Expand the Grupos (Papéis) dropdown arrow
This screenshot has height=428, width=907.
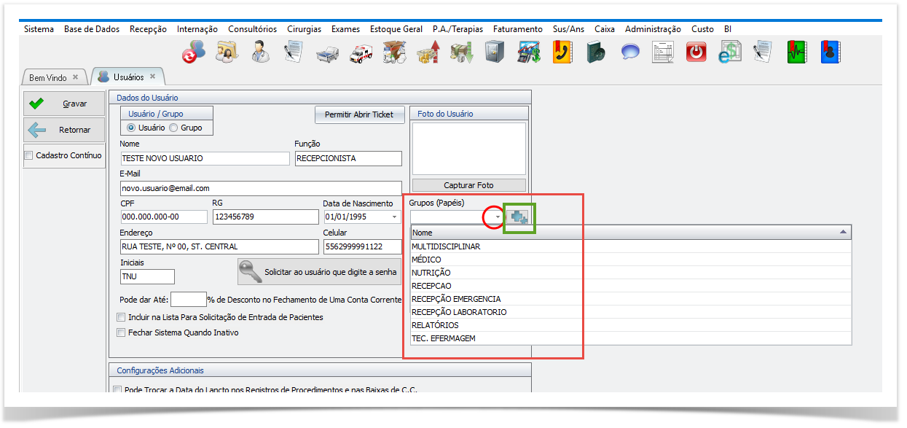498,217
